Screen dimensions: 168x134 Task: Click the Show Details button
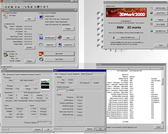[x=161, y=24]
